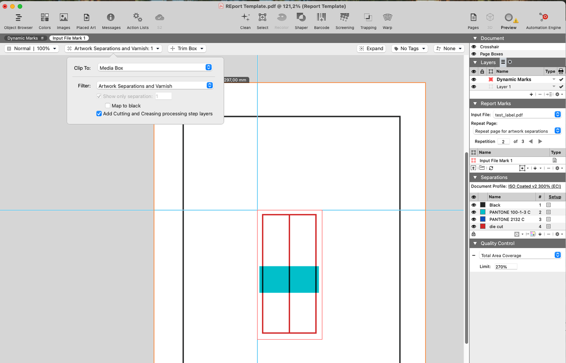Screen dimensions: 566x363
Task: Refresh the report marks list
Action: tap(491, 168)
